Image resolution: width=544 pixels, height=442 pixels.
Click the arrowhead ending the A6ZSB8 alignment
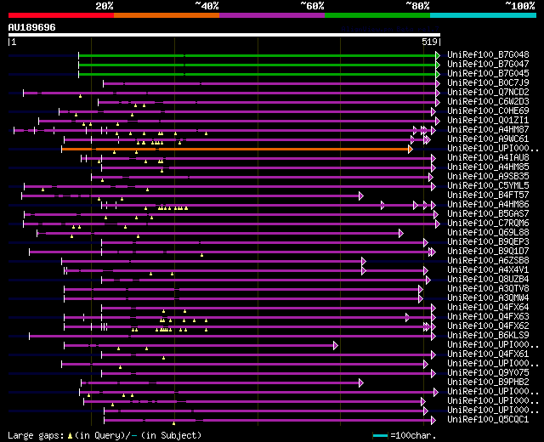[364, 261]
